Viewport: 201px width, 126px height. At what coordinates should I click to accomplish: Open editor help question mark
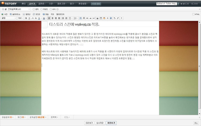tap(121, 18)
